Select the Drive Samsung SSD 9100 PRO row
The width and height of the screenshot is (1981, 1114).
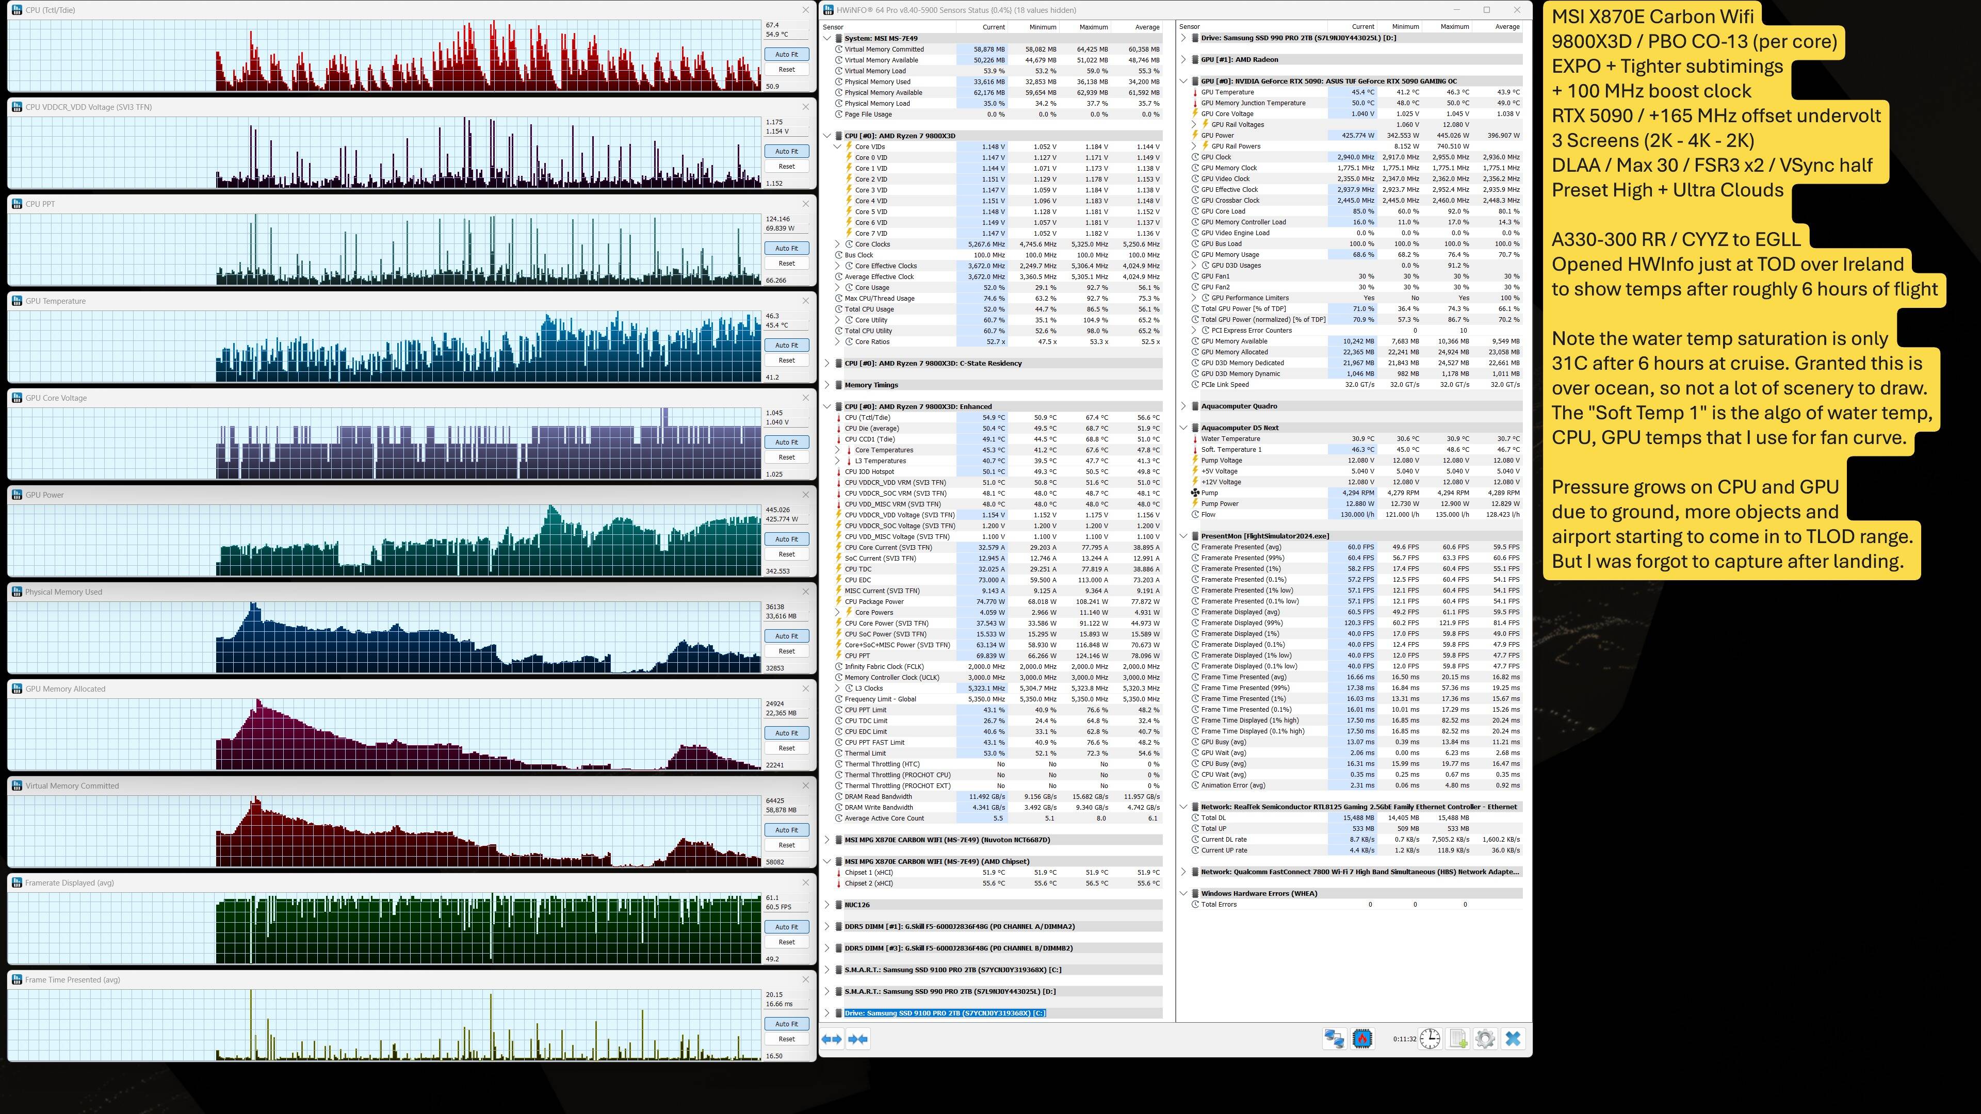[945, 1013]
